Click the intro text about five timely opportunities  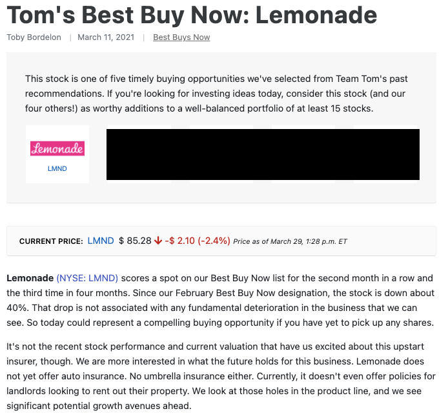point(216,94)
